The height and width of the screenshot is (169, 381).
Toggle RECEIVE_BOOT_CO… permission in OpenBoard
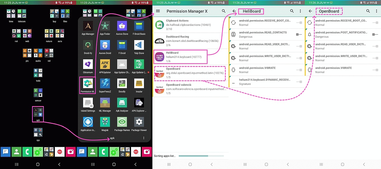click(375, 23)
